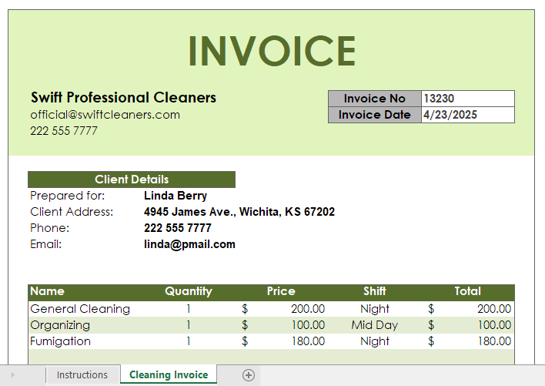The image size is (545, 386).
Task: Select the Mid Day shift cell
Action: pos(375,325)
